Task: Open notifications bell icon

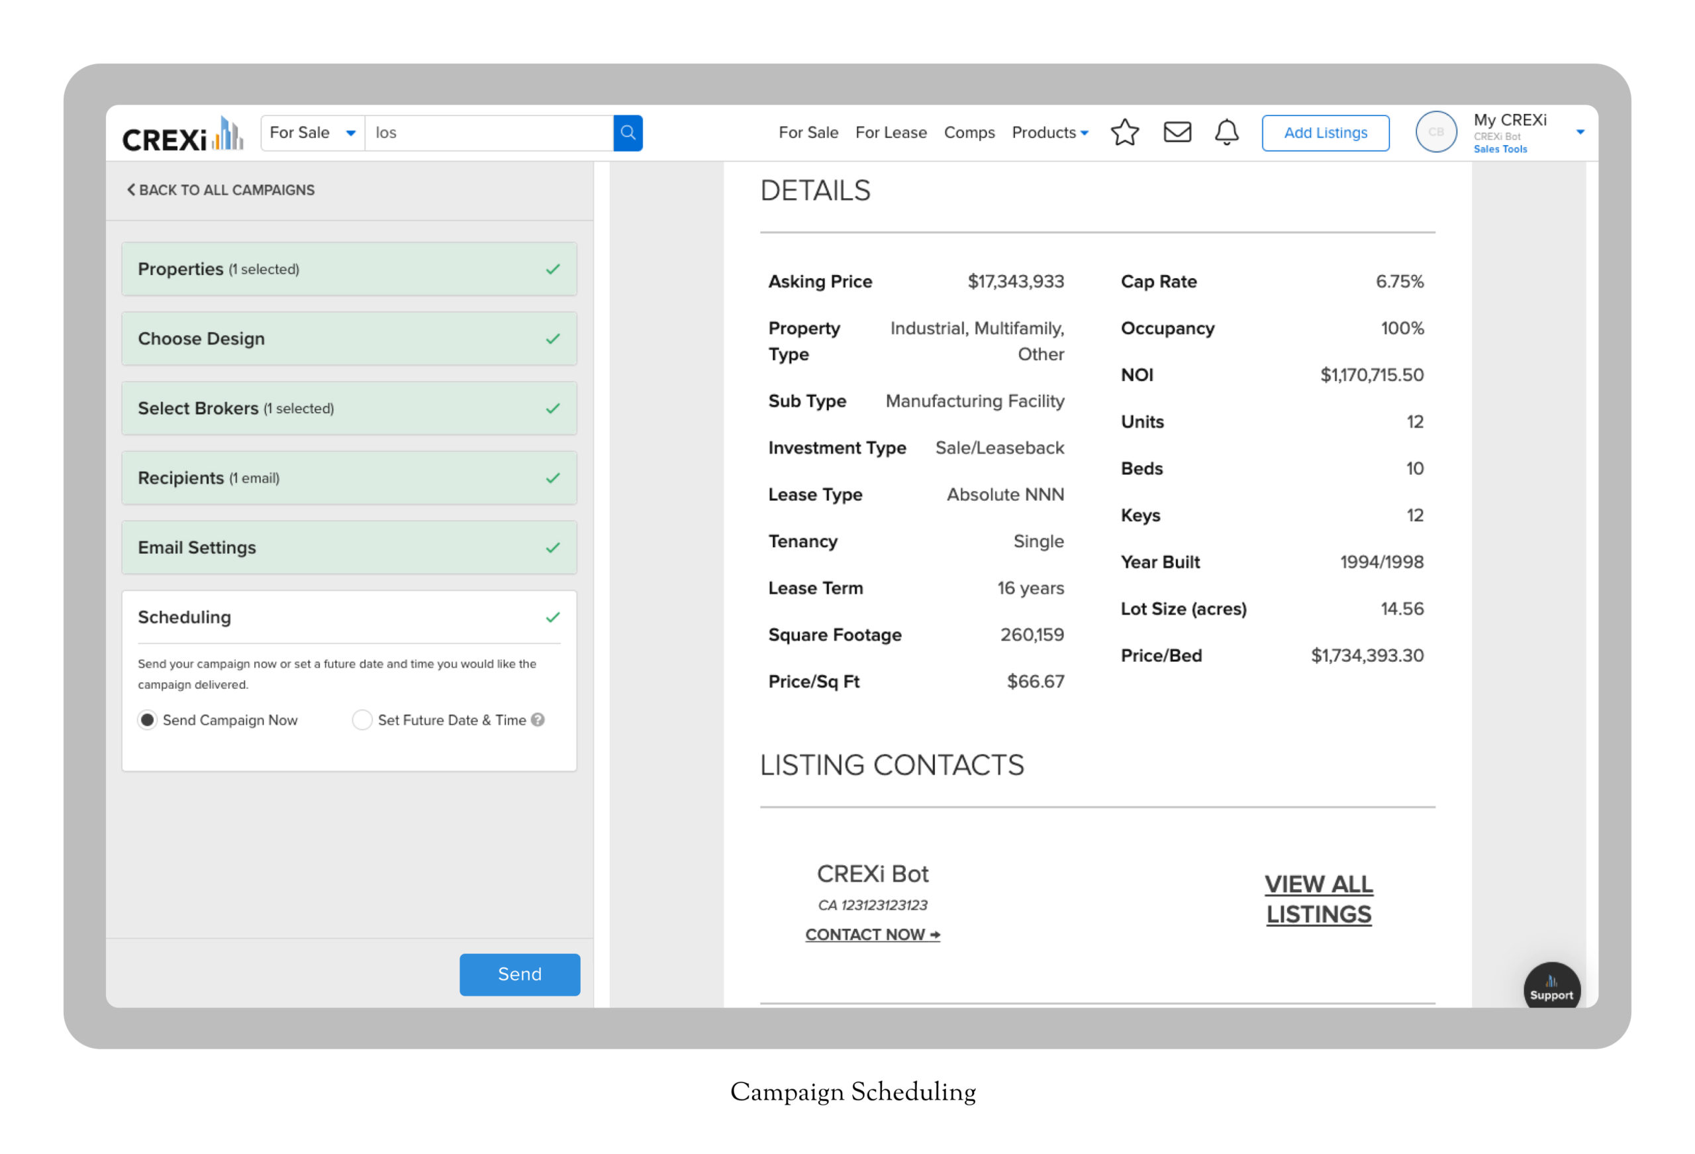Action: pyautogui.click(x=1226, y=132)
